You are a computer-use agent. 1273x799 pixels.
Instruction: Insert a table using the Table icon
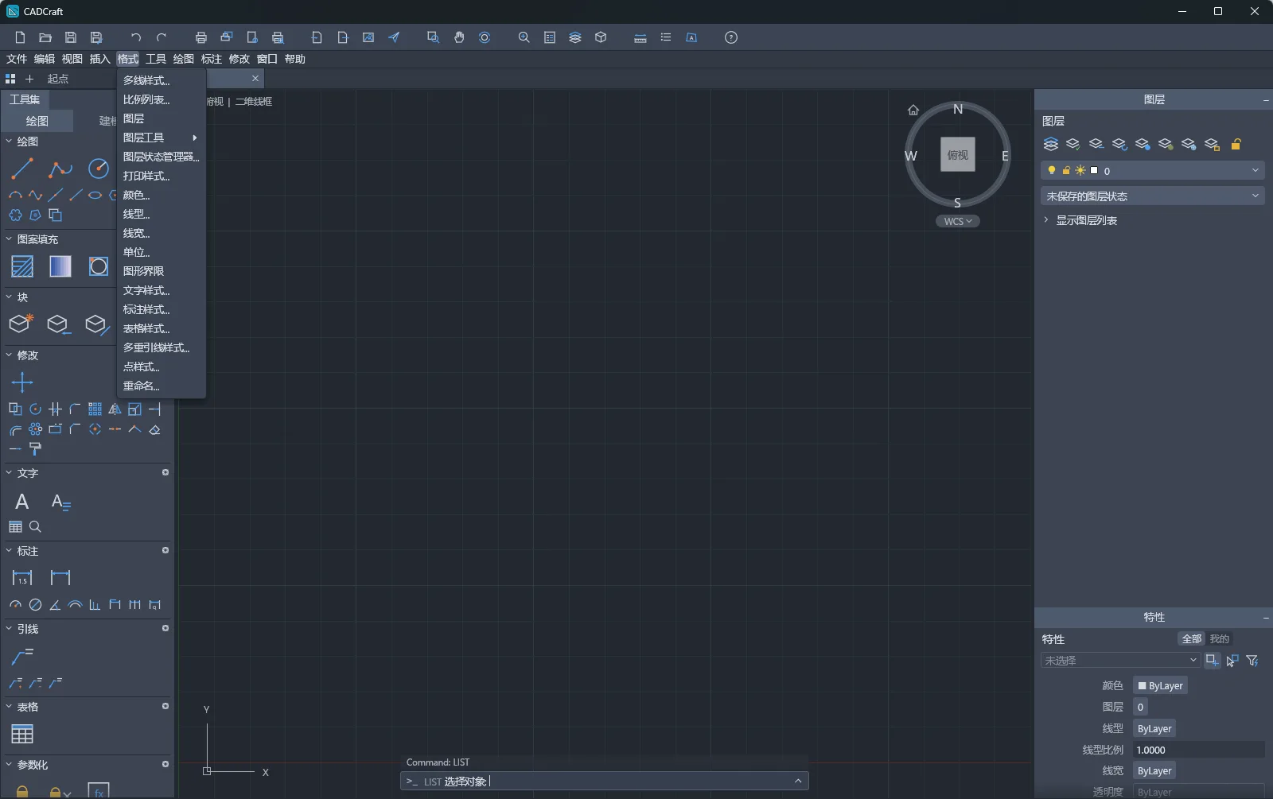tap(22, 735)
